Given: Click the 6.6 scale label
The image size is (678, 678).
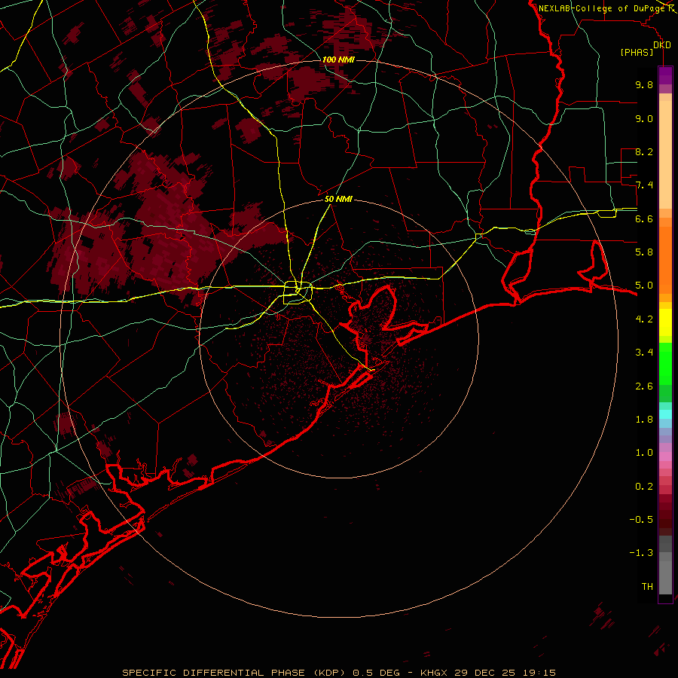Looking at the screenshot, I should click(x=644, y=218).
